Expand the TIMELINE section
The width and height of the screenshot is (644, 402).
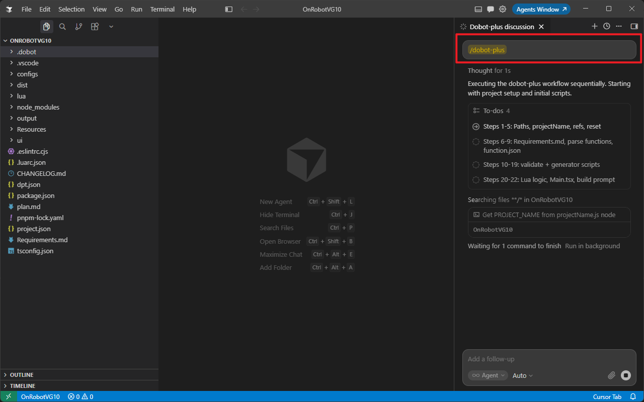click(x=79, y=386)
